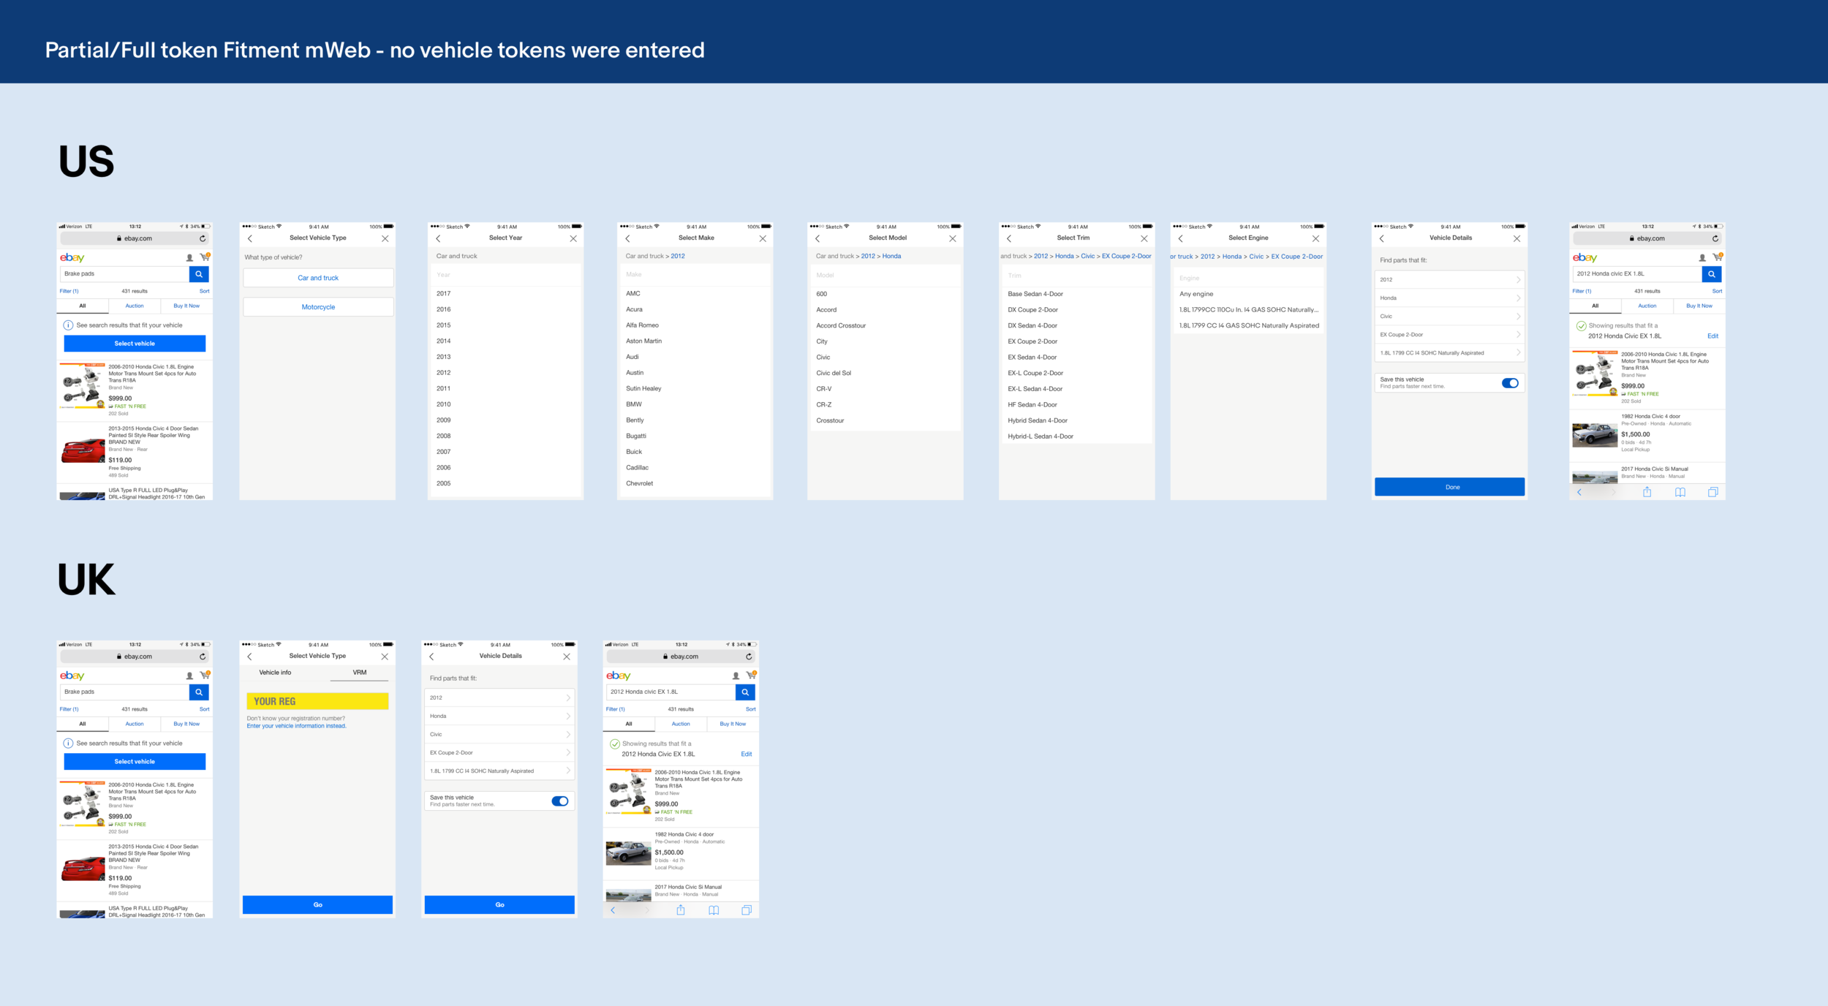The width and height of the screenshot is (1828, 1006).
Task: Toggle Save this vehicle on UK Vehicle Details
Action: click(x=559, y=801)
